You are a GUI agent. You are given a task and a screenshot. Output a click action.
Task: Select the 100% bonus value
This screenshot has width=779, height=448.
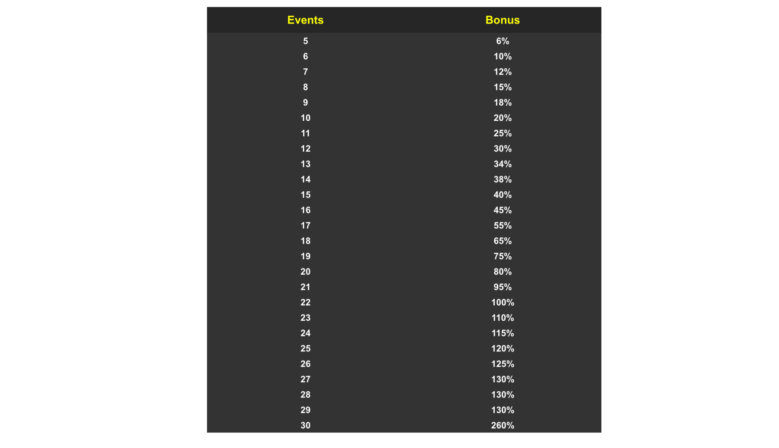coord(502,302)
